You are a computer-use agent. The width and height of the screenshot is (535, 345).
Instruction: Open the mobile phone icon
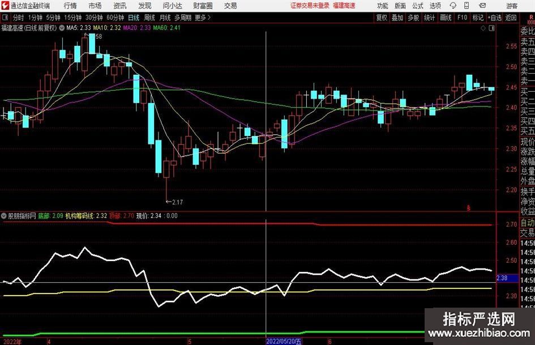click(x=466, y=6)
